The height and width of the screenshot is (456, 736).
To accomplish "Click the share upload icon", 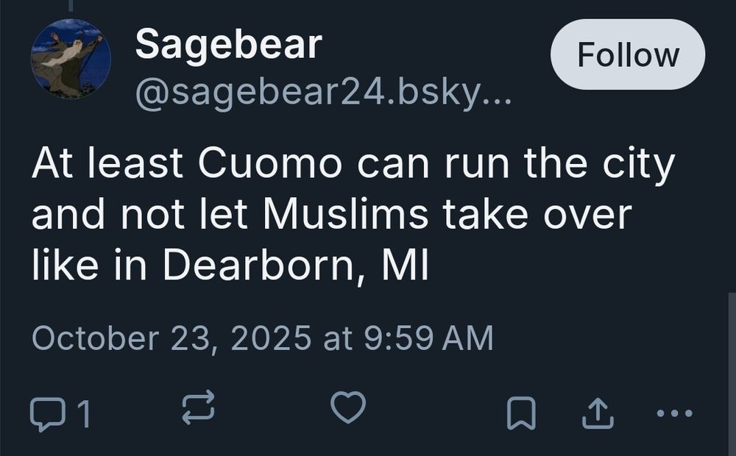I will [598, 412].
